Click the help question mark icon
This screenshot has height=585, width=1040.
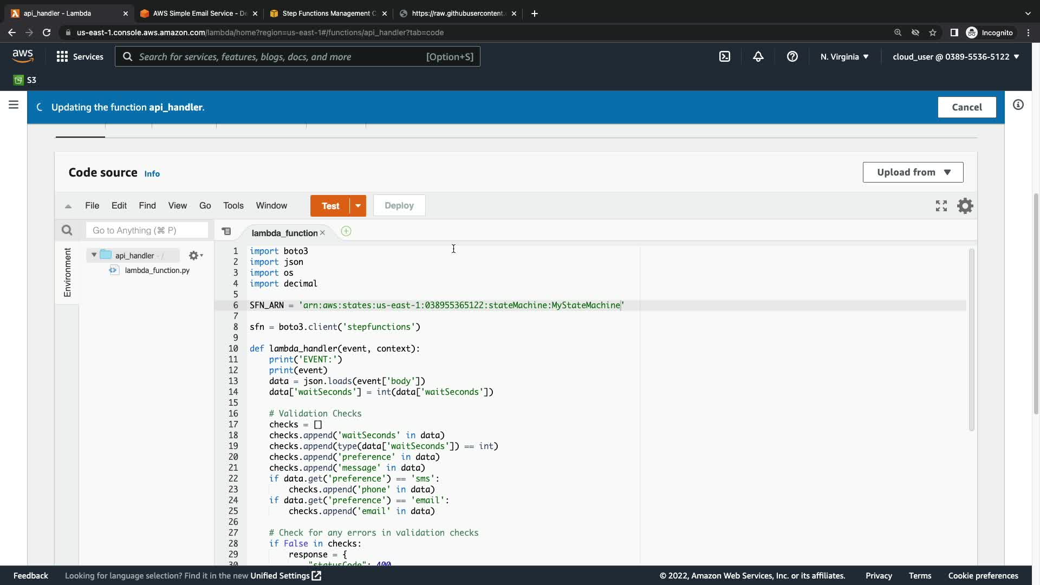point(792,56)
